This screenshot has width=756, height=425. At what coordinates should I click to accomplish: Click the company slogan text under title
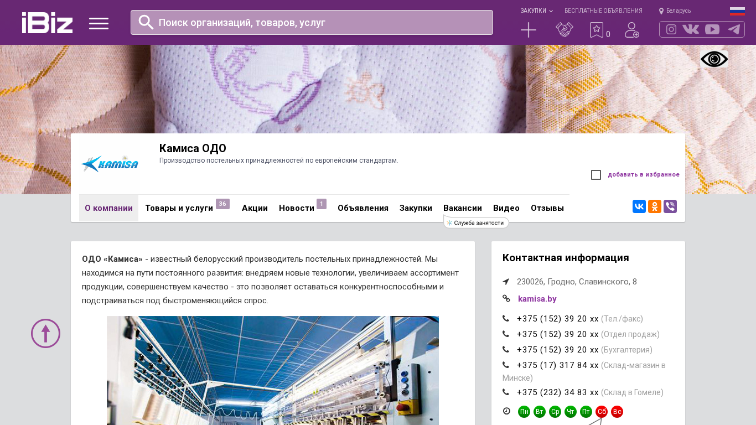click(x=278, y=160)
